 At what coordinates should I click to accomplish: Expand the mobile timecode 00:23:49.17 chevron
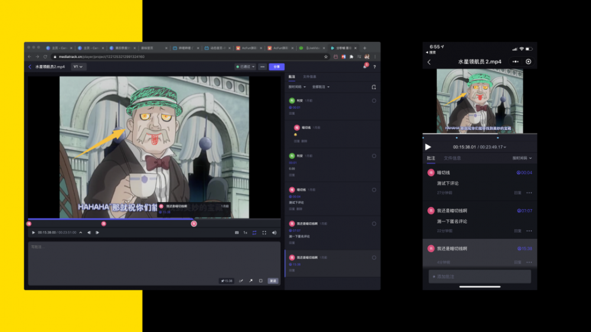coord(505,147)
